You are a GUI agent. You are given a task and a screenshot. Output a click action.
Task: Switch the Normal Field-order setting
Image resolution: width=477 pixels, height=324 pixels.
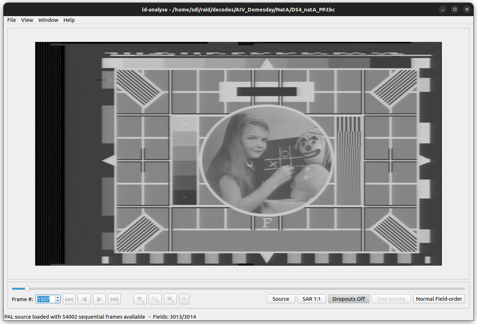[439, 299]
